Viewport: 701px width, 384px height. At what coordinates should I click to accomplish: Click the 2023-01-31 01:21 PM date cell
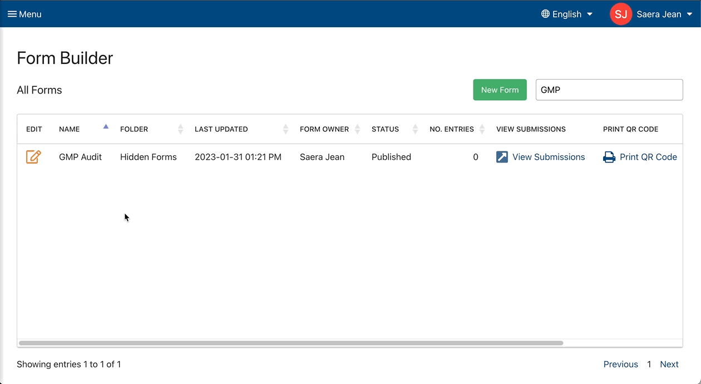[238, 157]
